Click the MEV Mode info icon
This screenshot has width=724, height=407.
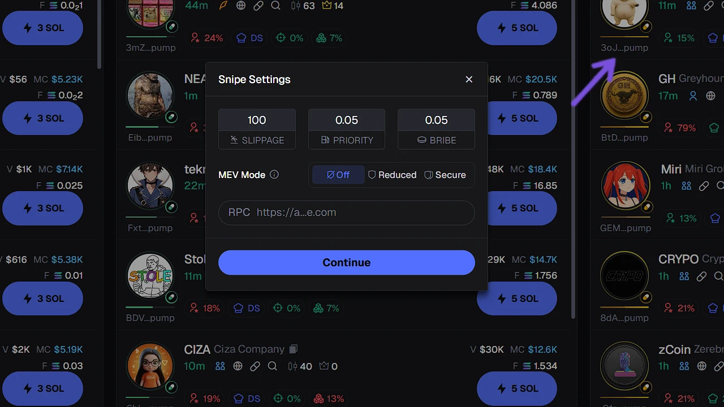274,175
